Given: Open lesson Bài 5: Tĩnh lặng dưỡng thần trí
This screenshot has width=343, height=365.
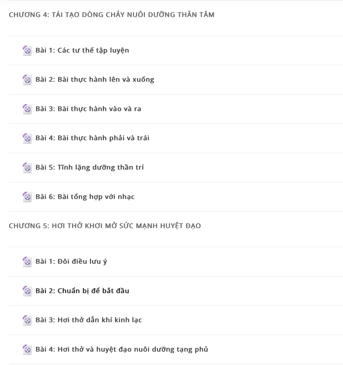Looking at the screenshot, I should click(90, 167).
